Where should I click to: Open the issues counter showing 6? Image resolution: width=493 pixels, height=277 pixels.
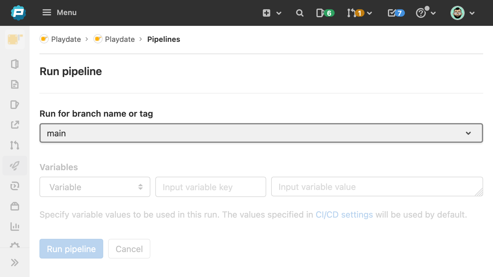325,13
